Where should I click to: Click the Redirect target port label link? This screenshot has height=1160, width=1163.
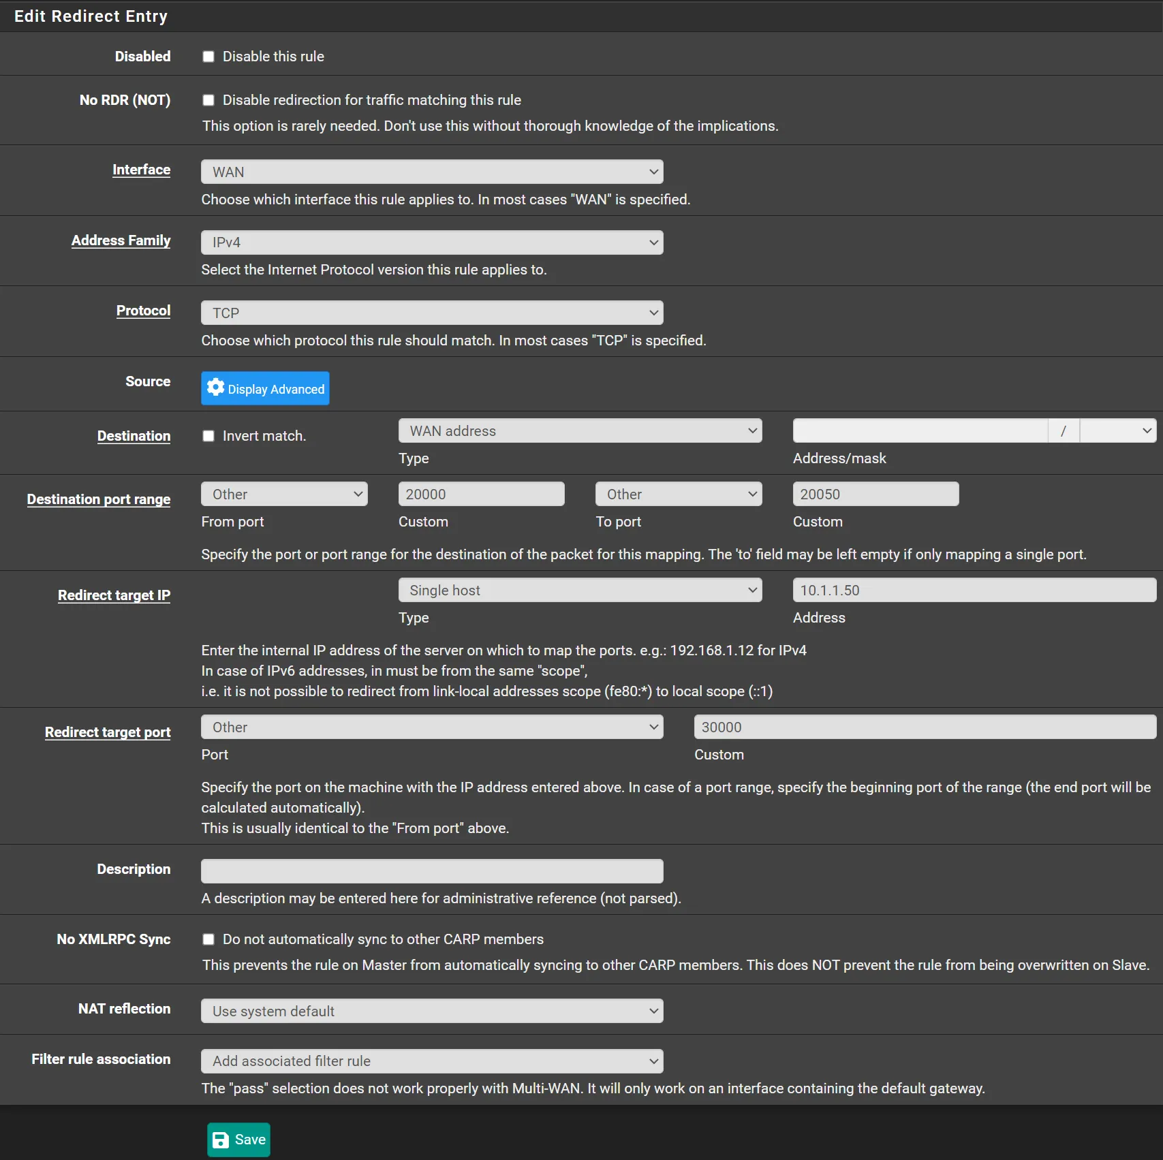[108, 732]
